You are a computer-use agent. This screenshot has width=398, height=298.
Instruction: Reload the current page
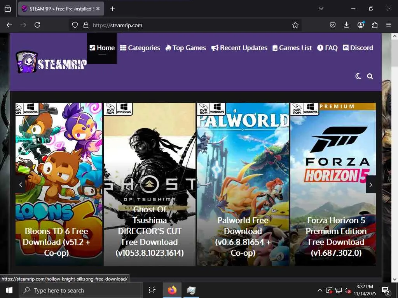[x=37, y=25]
